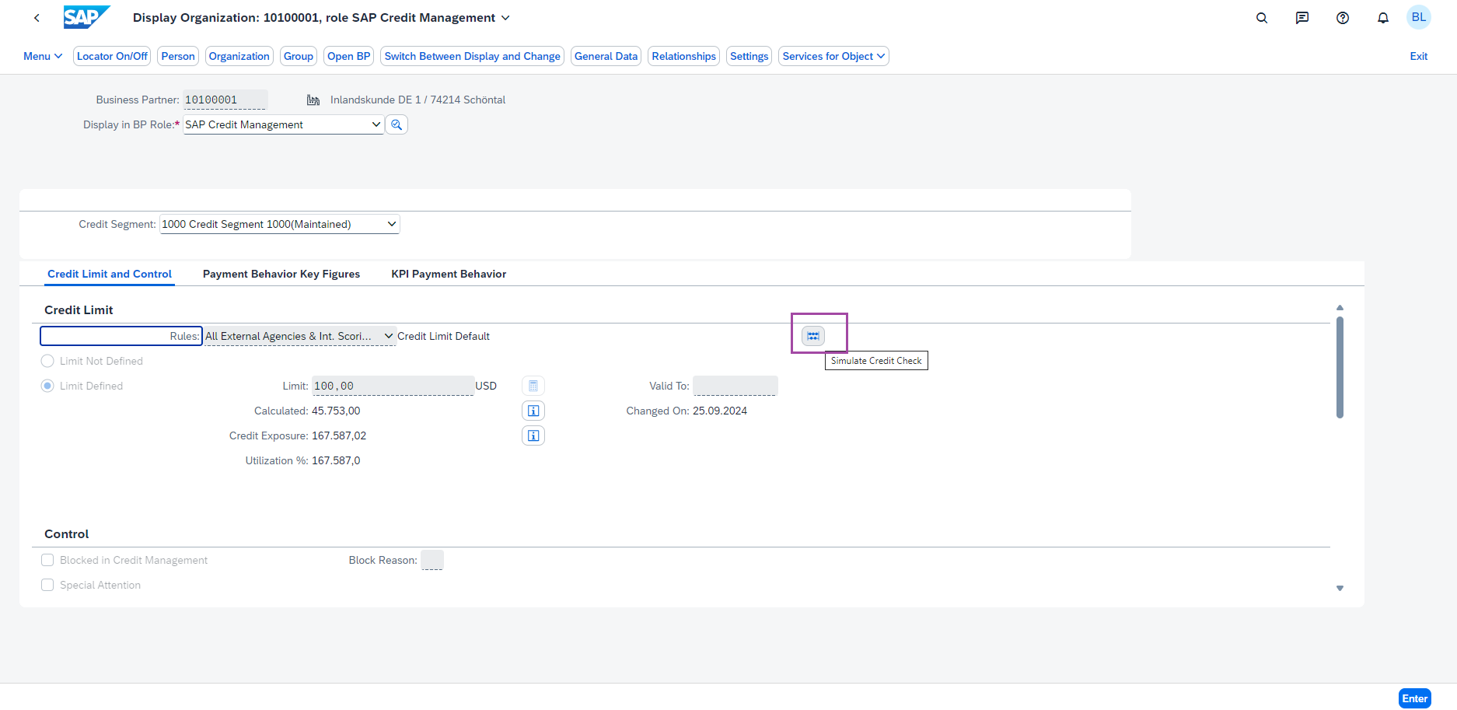Click the scroll down arrow
1457x710 pixels.
pos(1340,588)
